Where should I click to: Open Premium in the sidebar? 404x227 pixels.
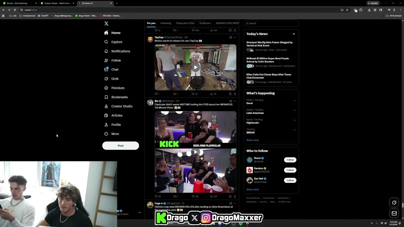(114, 88)
